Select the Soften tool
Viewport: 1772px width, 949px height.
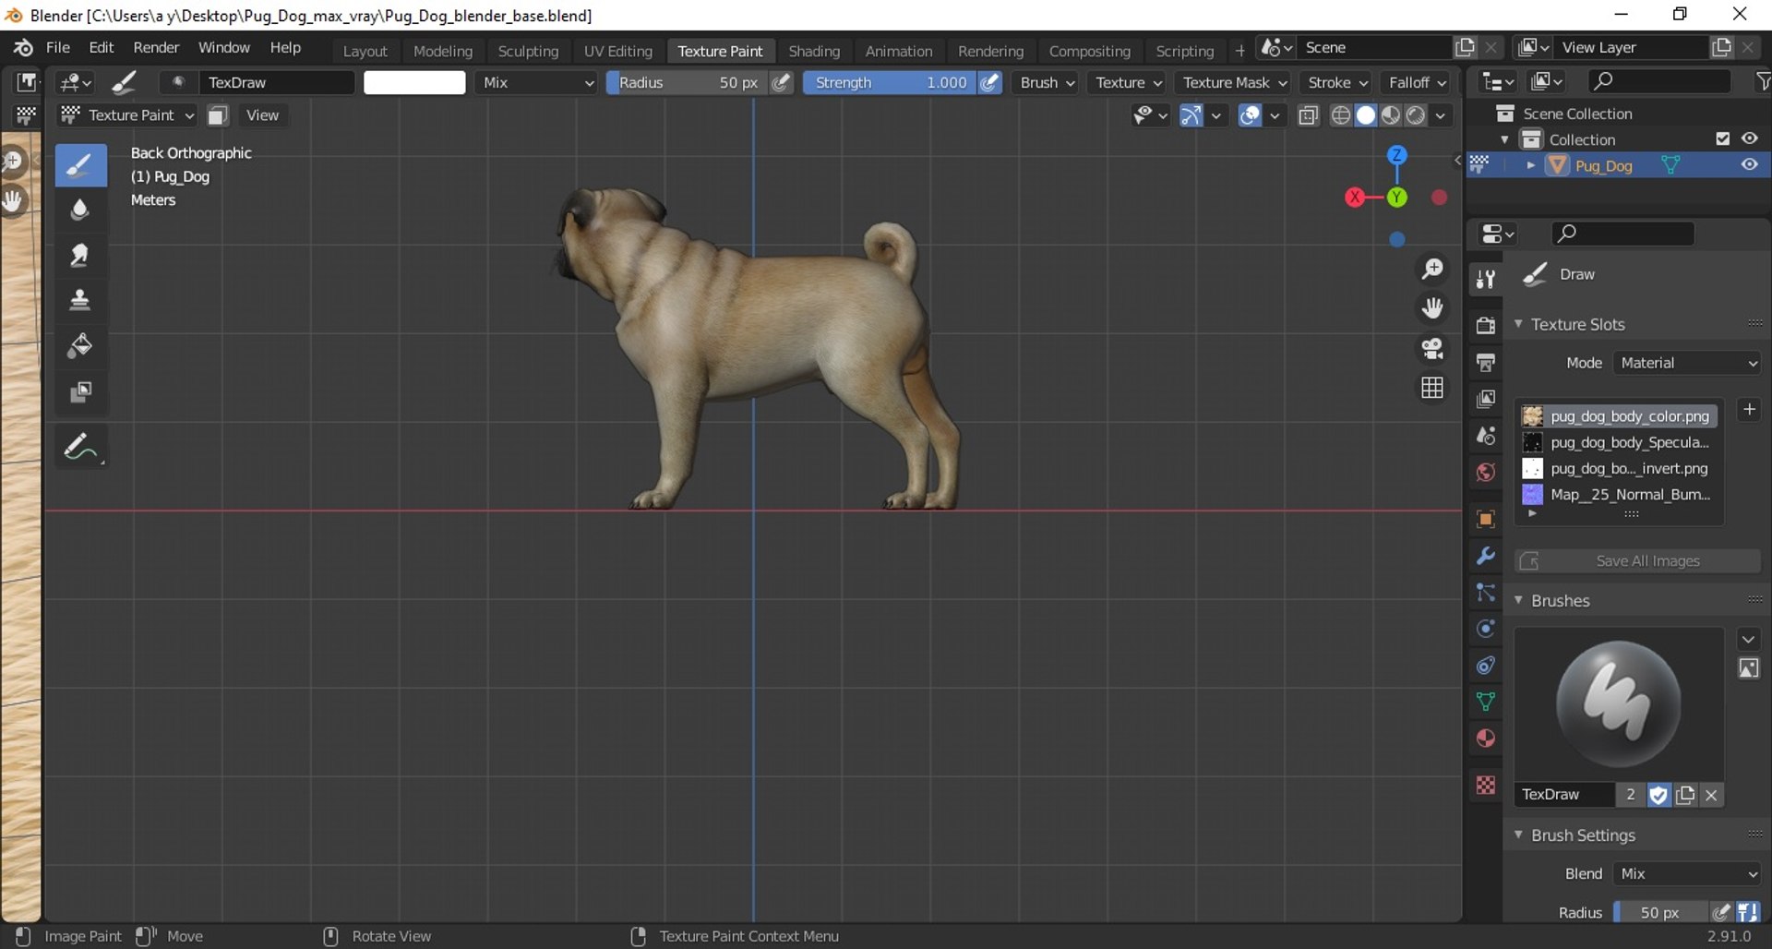coord(80,210)
